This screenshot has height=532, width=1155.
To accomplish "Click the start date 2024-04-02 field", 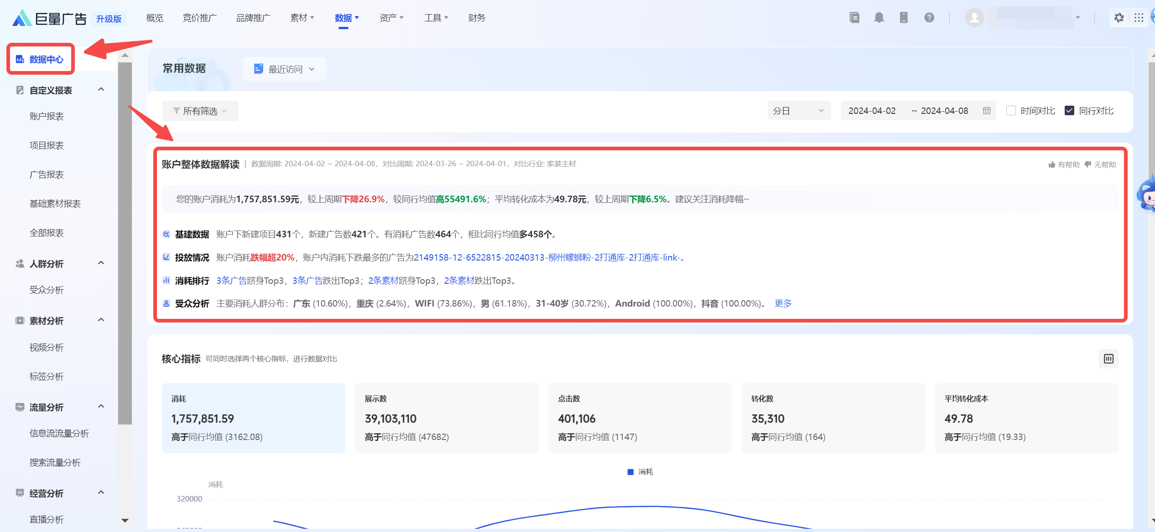I will tap(872, 111).
